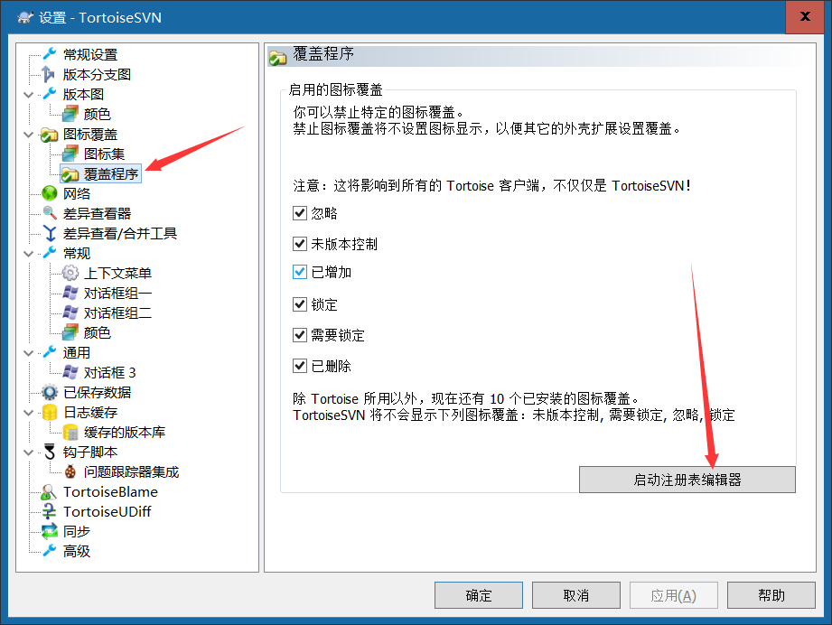Select 上下文菜单 in the tree
This screenshot has height=625, width=832.
click(x=117, y=274)
